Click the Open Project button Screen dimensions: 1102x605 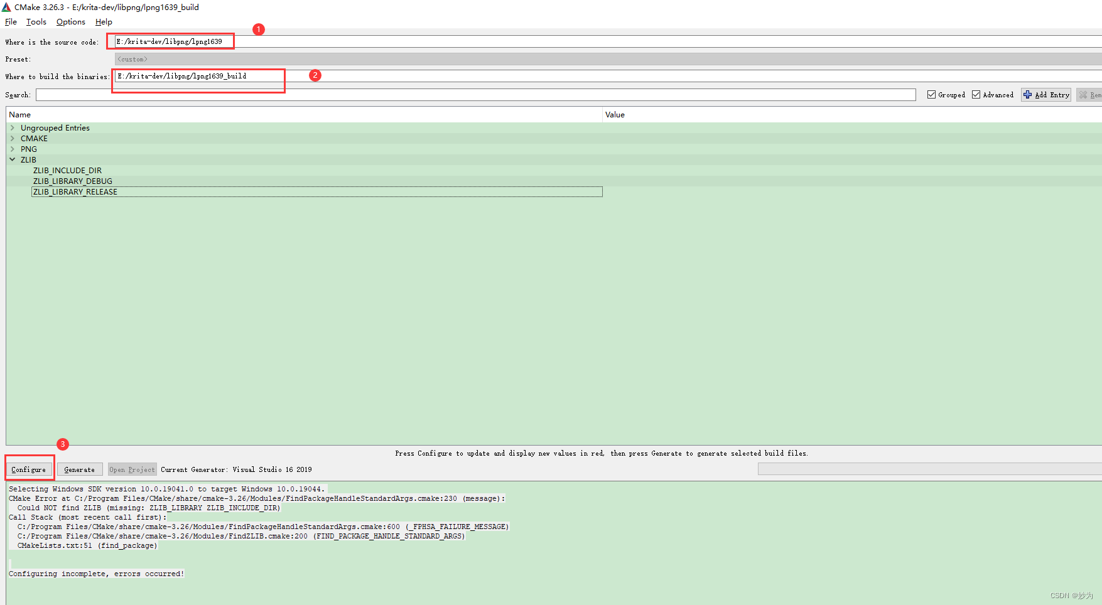pyautogui.click(x=132, y=469)
